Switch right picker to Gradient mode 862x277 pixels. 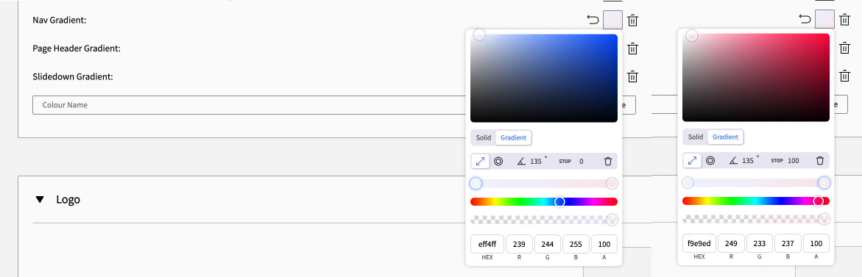coord(725,137)
